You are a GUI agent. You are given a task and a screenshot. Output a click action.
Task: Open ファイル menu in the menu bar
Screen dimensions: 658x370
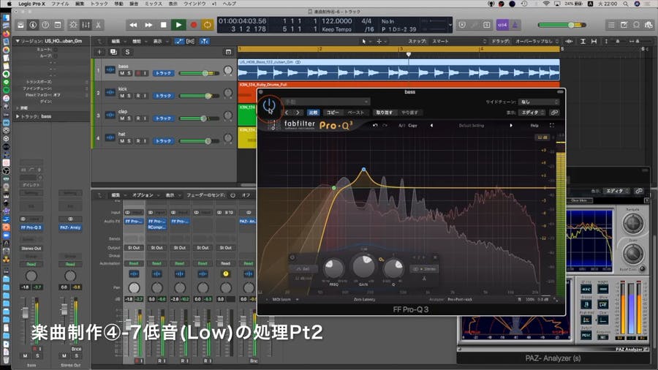tap(60, 4)
